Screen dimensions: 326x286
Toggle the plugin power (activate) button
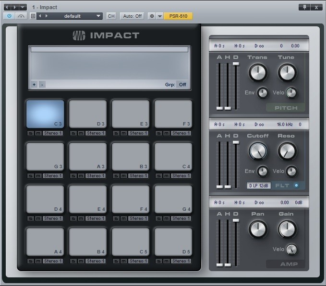click(x=9, y=16)
